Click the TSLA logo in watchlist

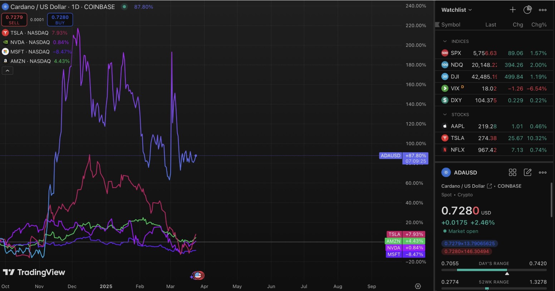coord(445,138)
